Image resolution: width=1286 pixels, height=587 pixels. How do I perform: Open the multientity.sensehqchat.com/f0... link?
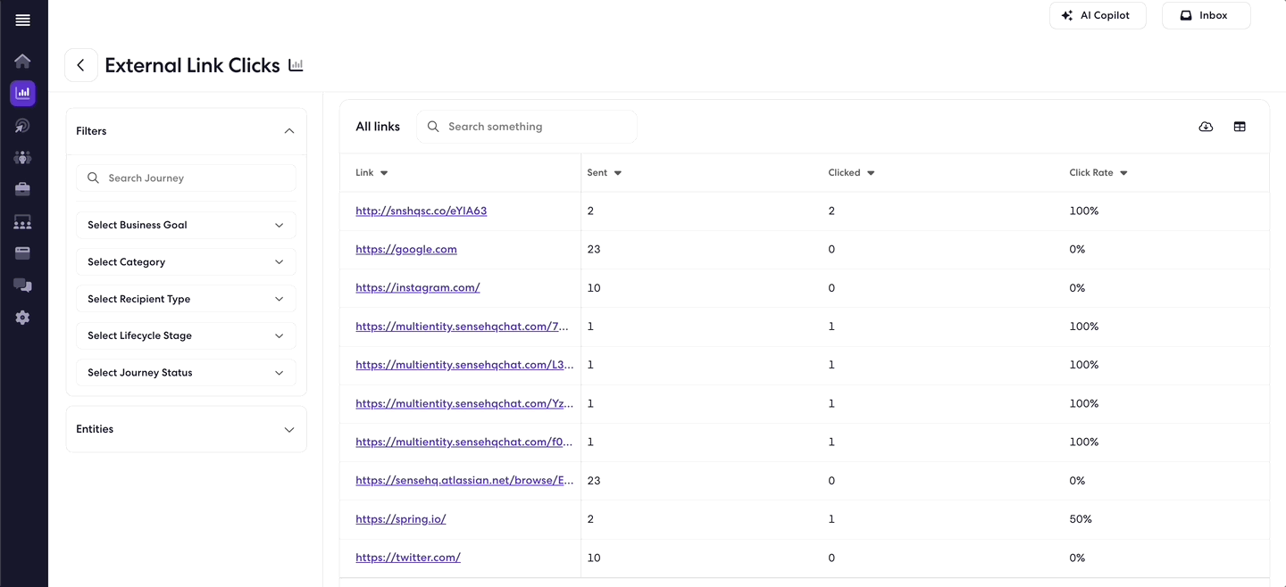click(x=464, y=442)
